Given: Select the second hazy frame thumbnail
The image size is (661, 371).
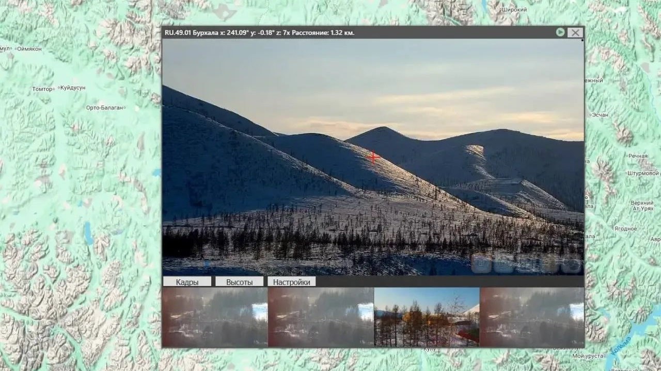Looking at the screenshot, I should tap(321, 317).
